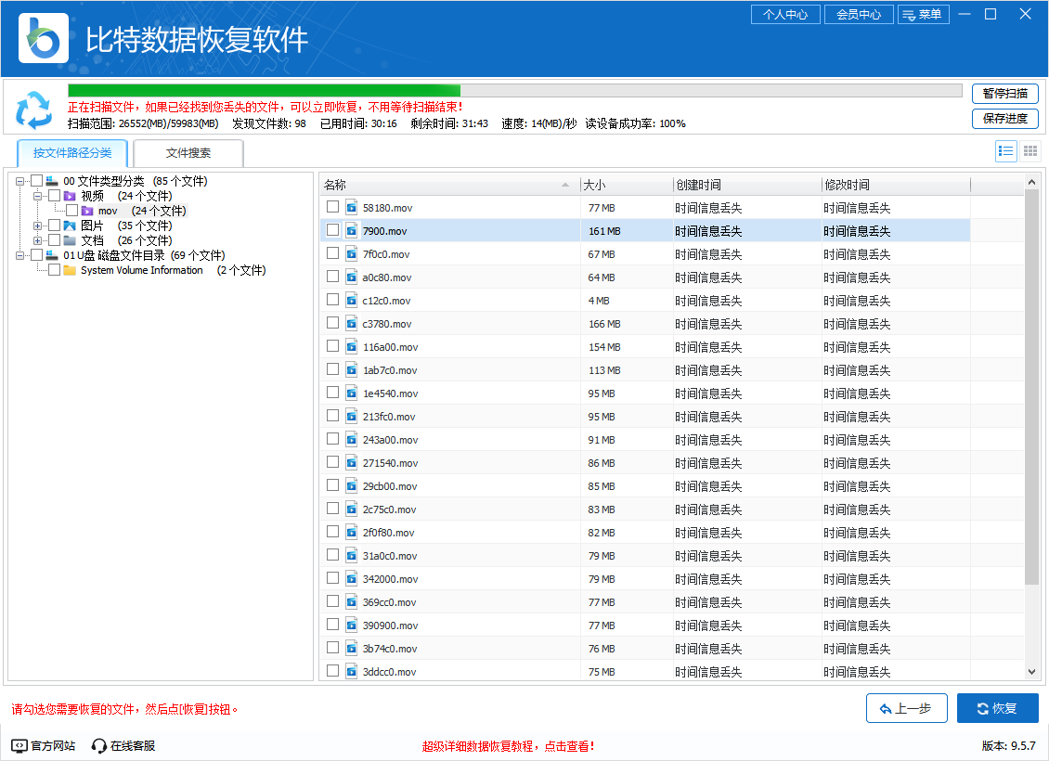Click the file icon for 2c75c0.mov
Image resolution: width=1049 pixels, height=761 pixels.
point(351,509)
